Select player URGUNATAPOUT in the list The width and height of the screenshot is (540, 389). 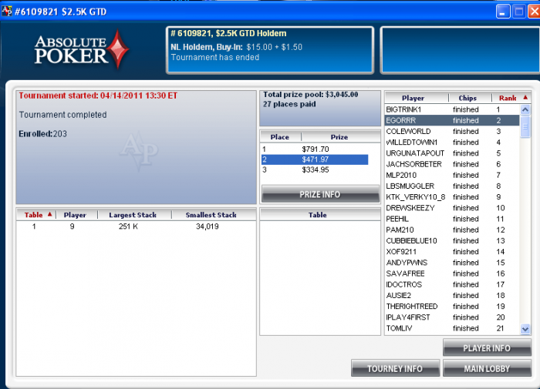(x=452, y=153)
